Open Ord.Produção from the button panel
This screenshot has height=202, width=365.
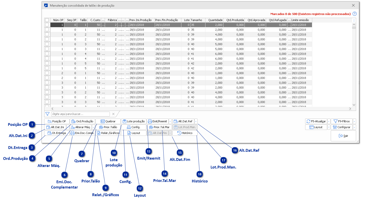point(82,121)
